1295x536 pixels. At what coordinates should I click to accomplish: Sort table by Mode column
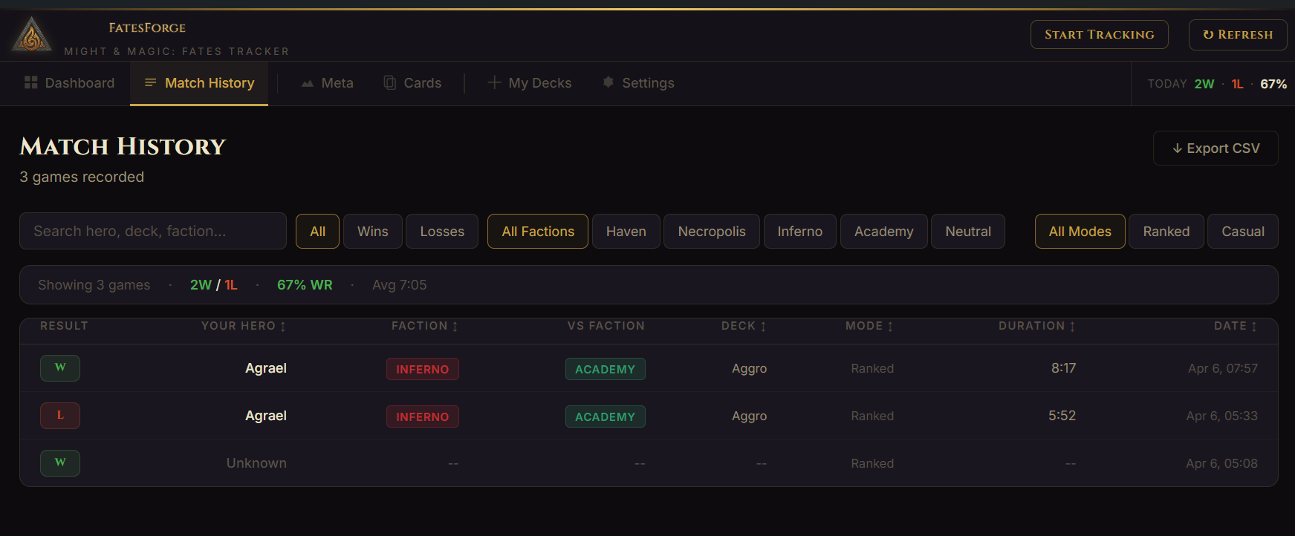point(869,326)
